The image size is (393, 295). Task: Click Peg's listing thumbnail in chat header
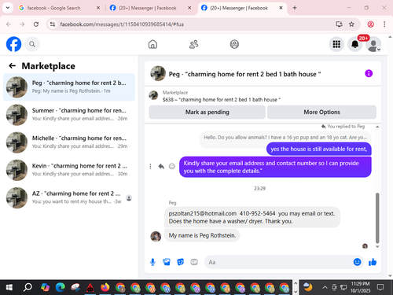click(x=158, y=73)
